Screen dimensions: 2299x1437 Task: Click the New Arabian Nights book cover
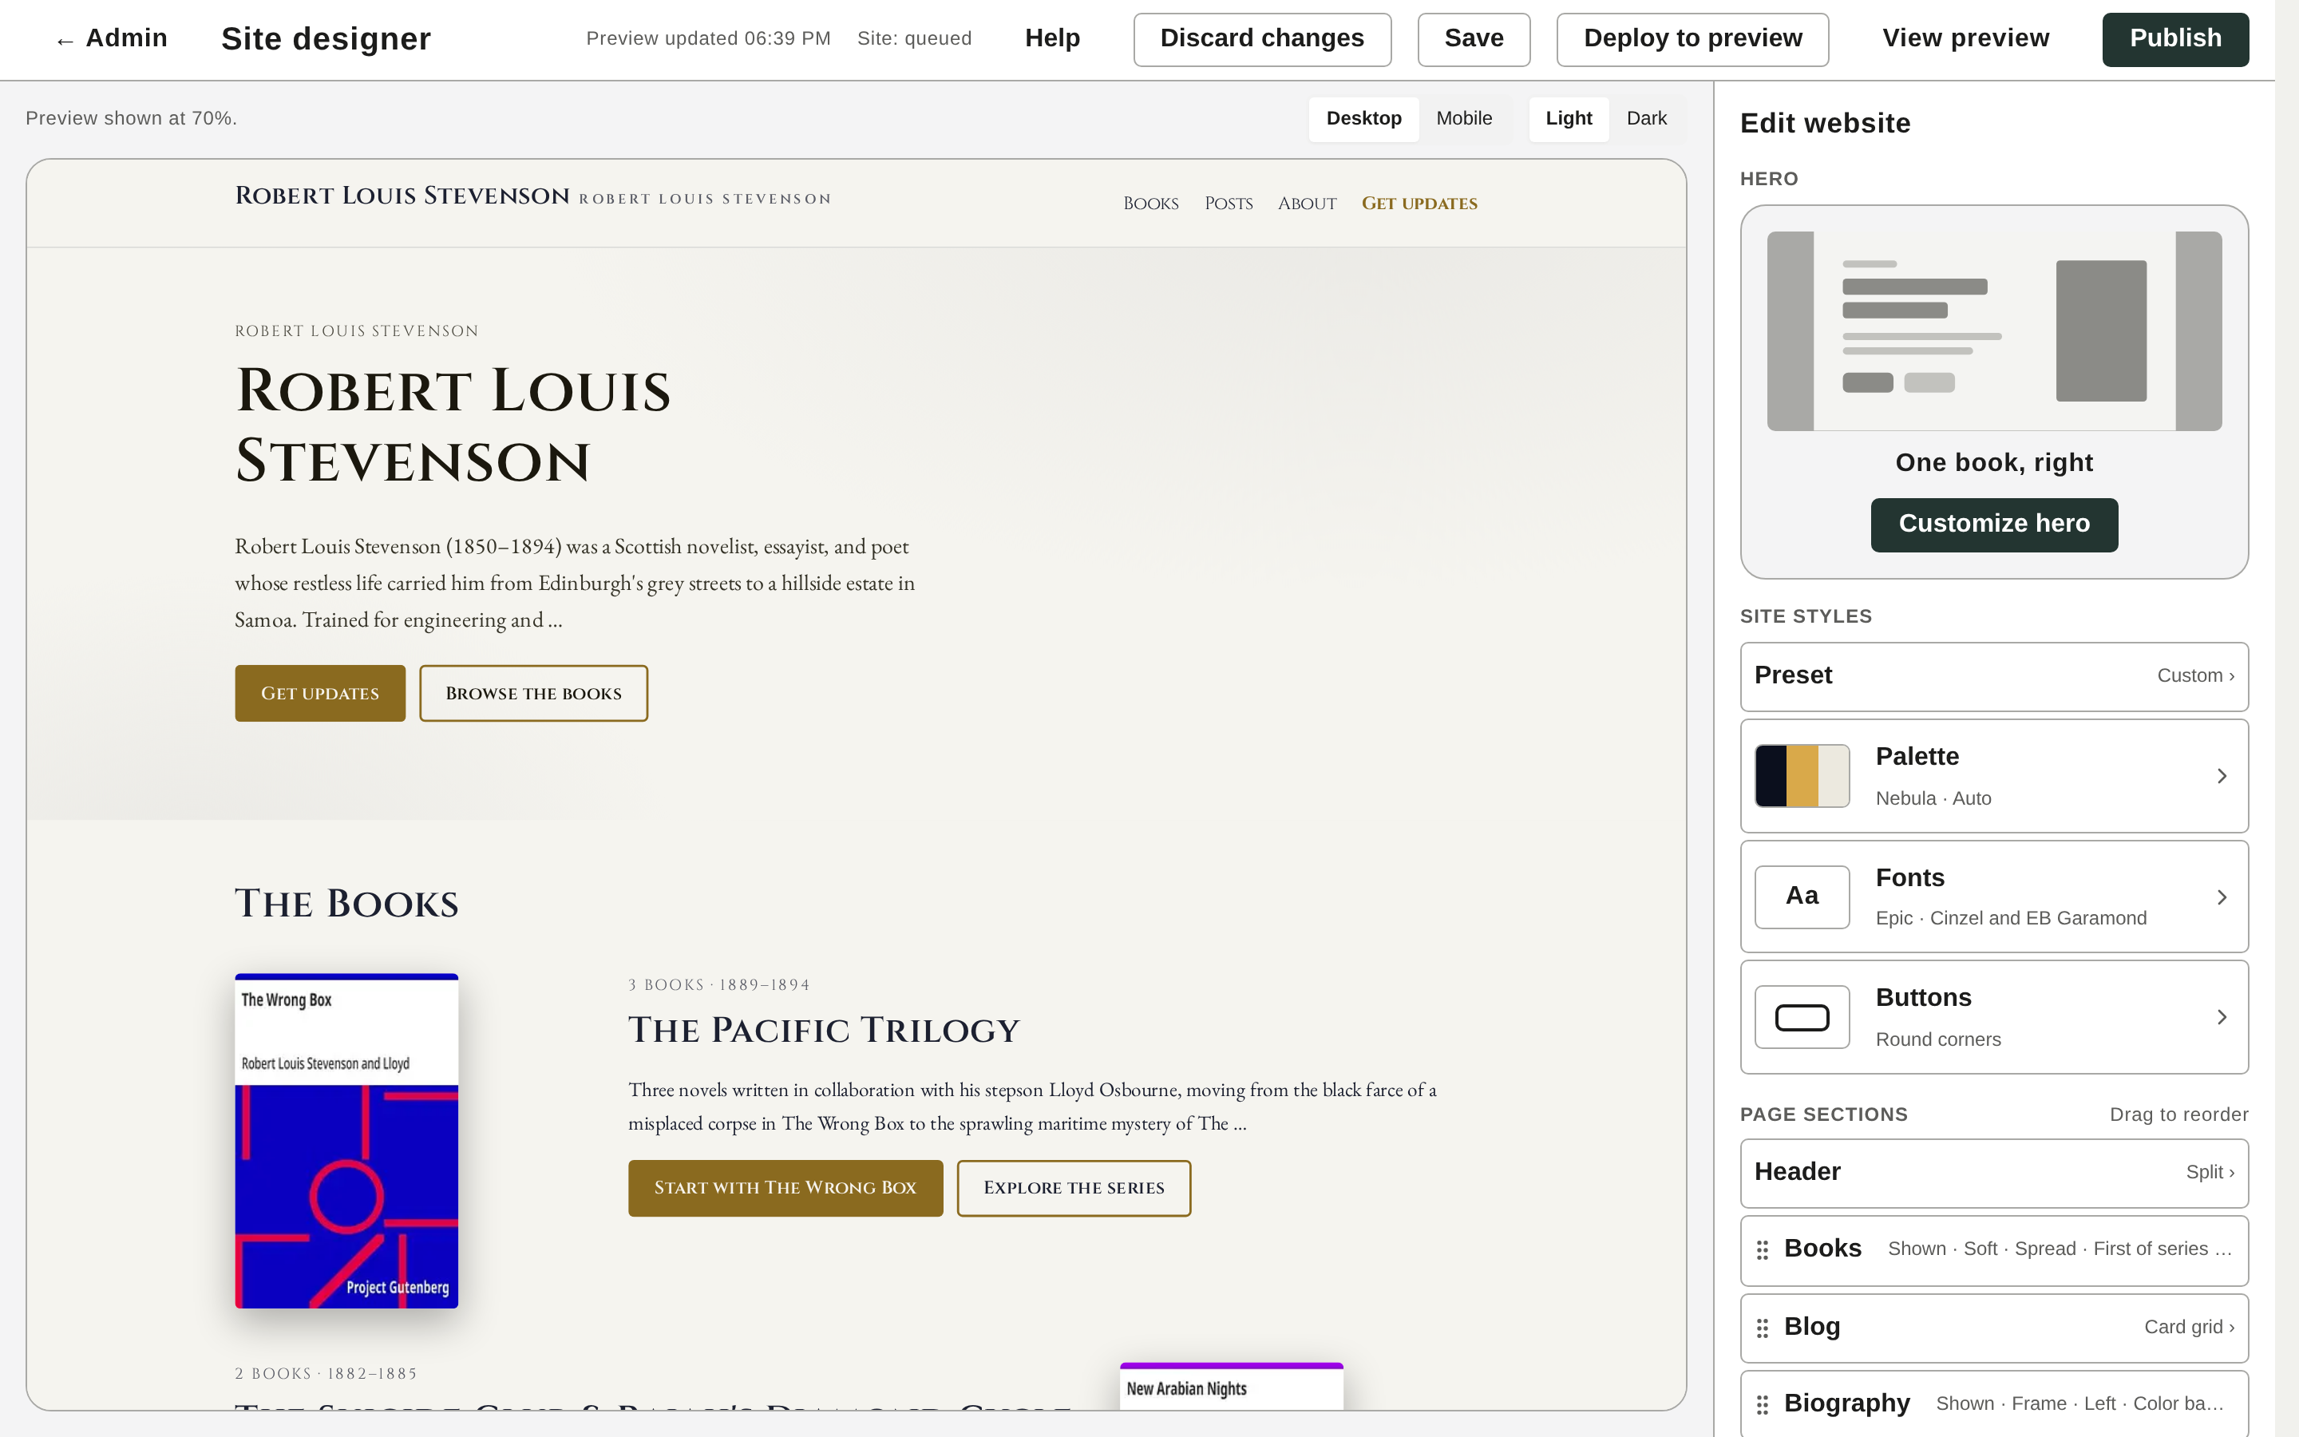[x=1231, y=1386]
